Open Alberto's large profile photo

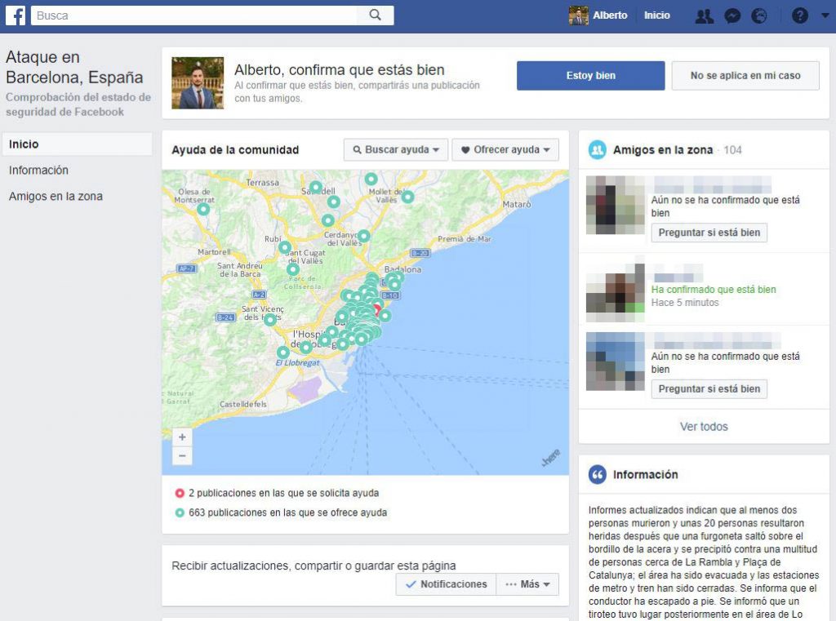coord(198,82)
